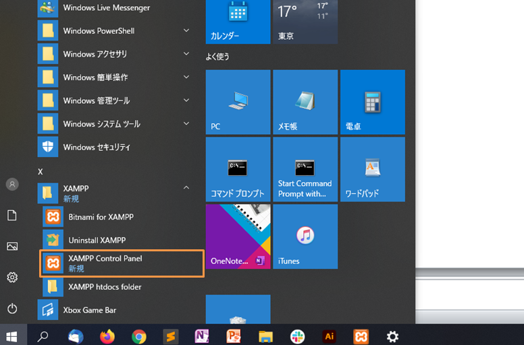
Task: Open Slack from the taskbar
Action: click(297, 337)
